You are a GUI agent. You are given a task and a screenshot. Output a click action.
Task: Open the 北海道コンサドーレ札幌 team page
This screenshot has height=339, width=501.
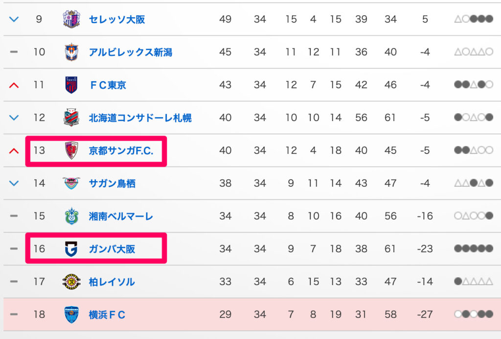pyautogui.click(x=140, y=118)
